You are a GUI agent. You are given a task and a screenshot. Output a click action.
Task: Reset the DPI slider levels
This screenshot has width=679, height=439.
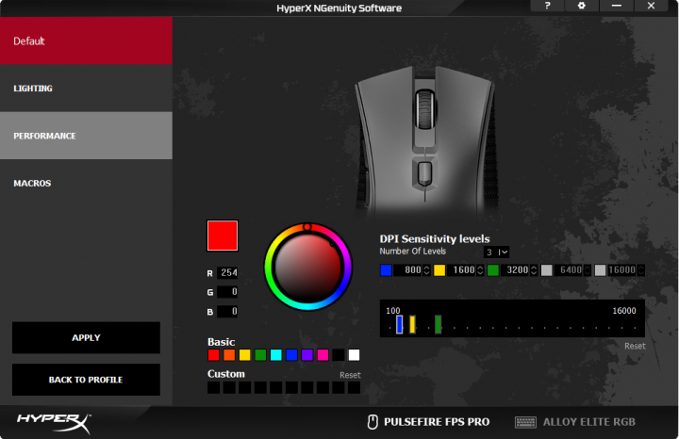click(x=635, y=346)
